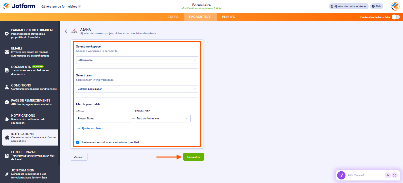Click the Formulaire title text
The image size is (403, 183).
(202, 5)
